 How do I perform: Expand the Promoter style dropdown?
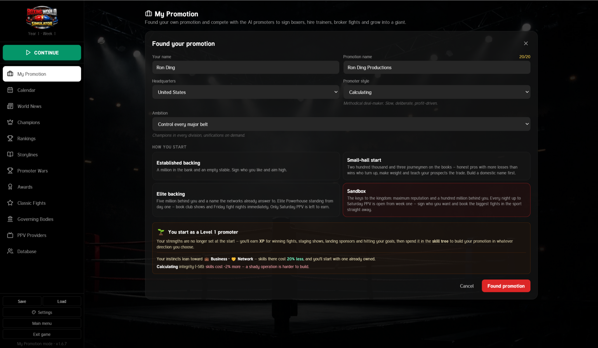pyautogui.click(x=437, y=92)
